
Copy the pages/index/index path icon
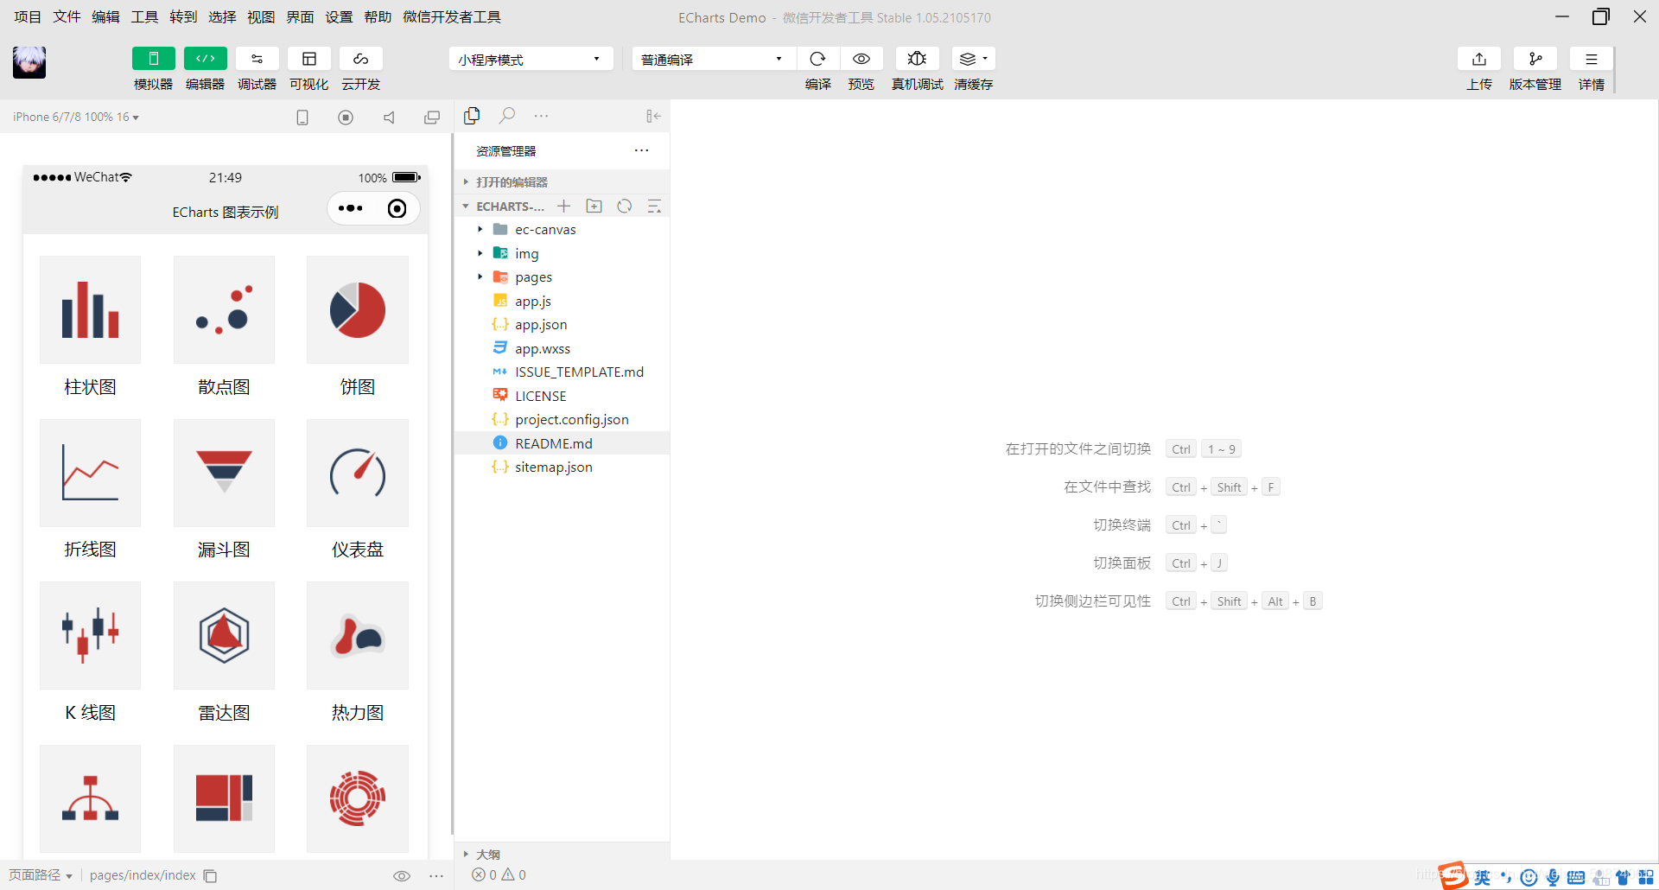(x=210, y=876)
